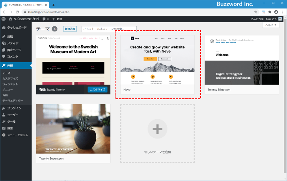Screen dimensions: 287x181
Task: Bookmark this page with the star icon
Action: pyautogui.click(x=255, y=12)
